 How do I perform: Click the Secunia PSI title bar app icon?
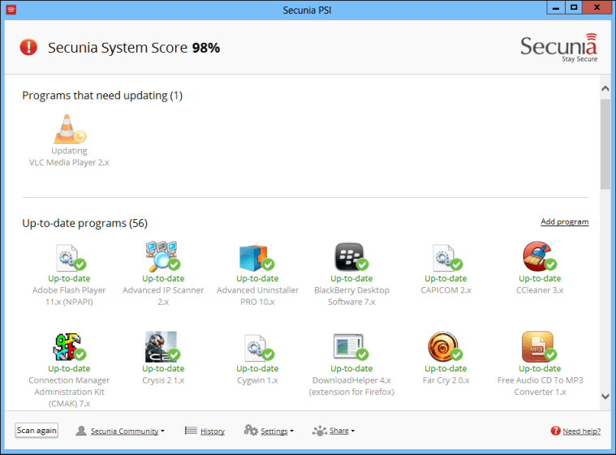coord(11,10)
